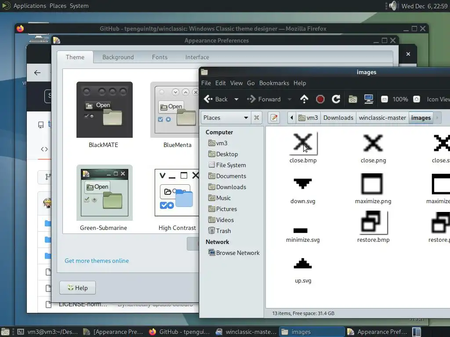Open the File menu in file manager

click(206, 83)
